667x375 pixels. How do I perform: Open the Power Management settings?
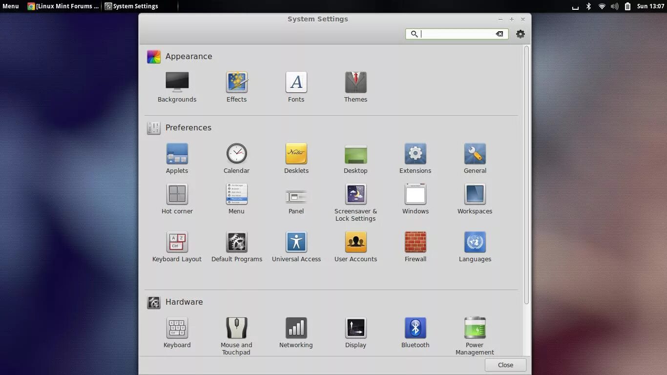(x=475, y=336)
